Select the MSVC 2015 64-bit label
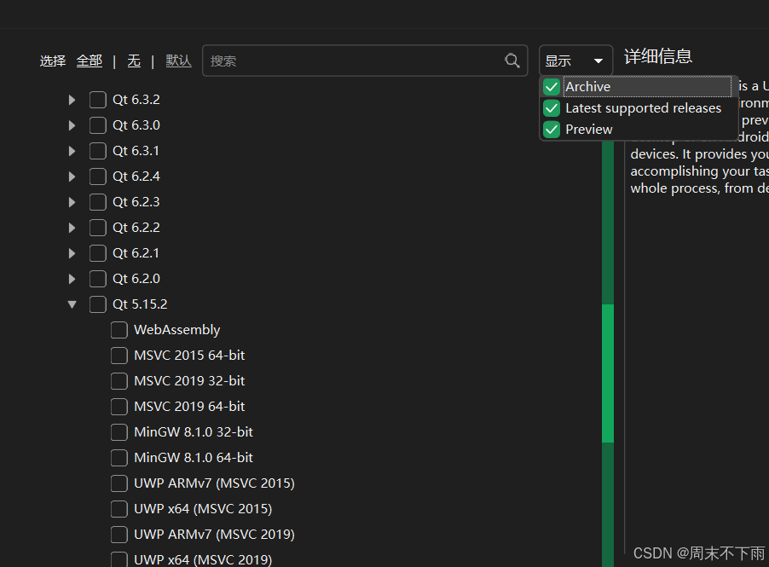The image size is (769, 567). point(189,355)
